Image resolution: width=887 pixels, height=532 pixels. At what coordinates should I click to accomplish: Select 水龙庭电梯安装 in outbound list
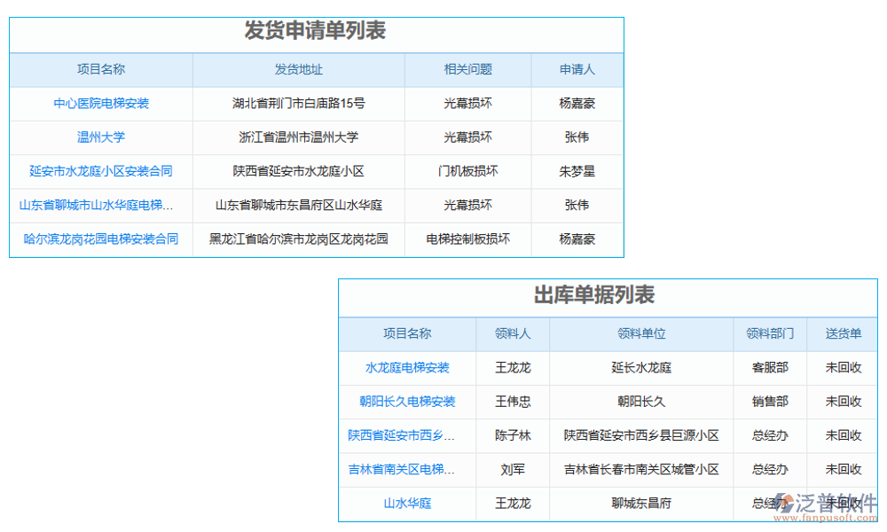pyautogui.click(x=406, y=368)
